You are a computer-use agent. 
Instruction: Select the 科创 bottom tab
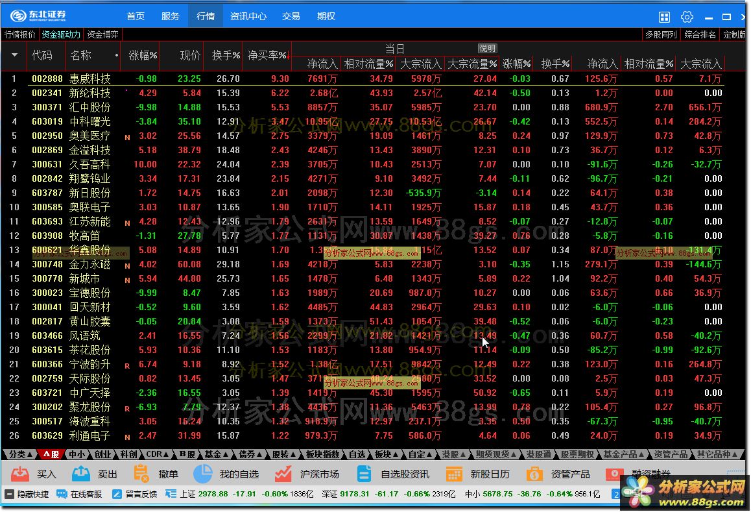pos(128,454)
